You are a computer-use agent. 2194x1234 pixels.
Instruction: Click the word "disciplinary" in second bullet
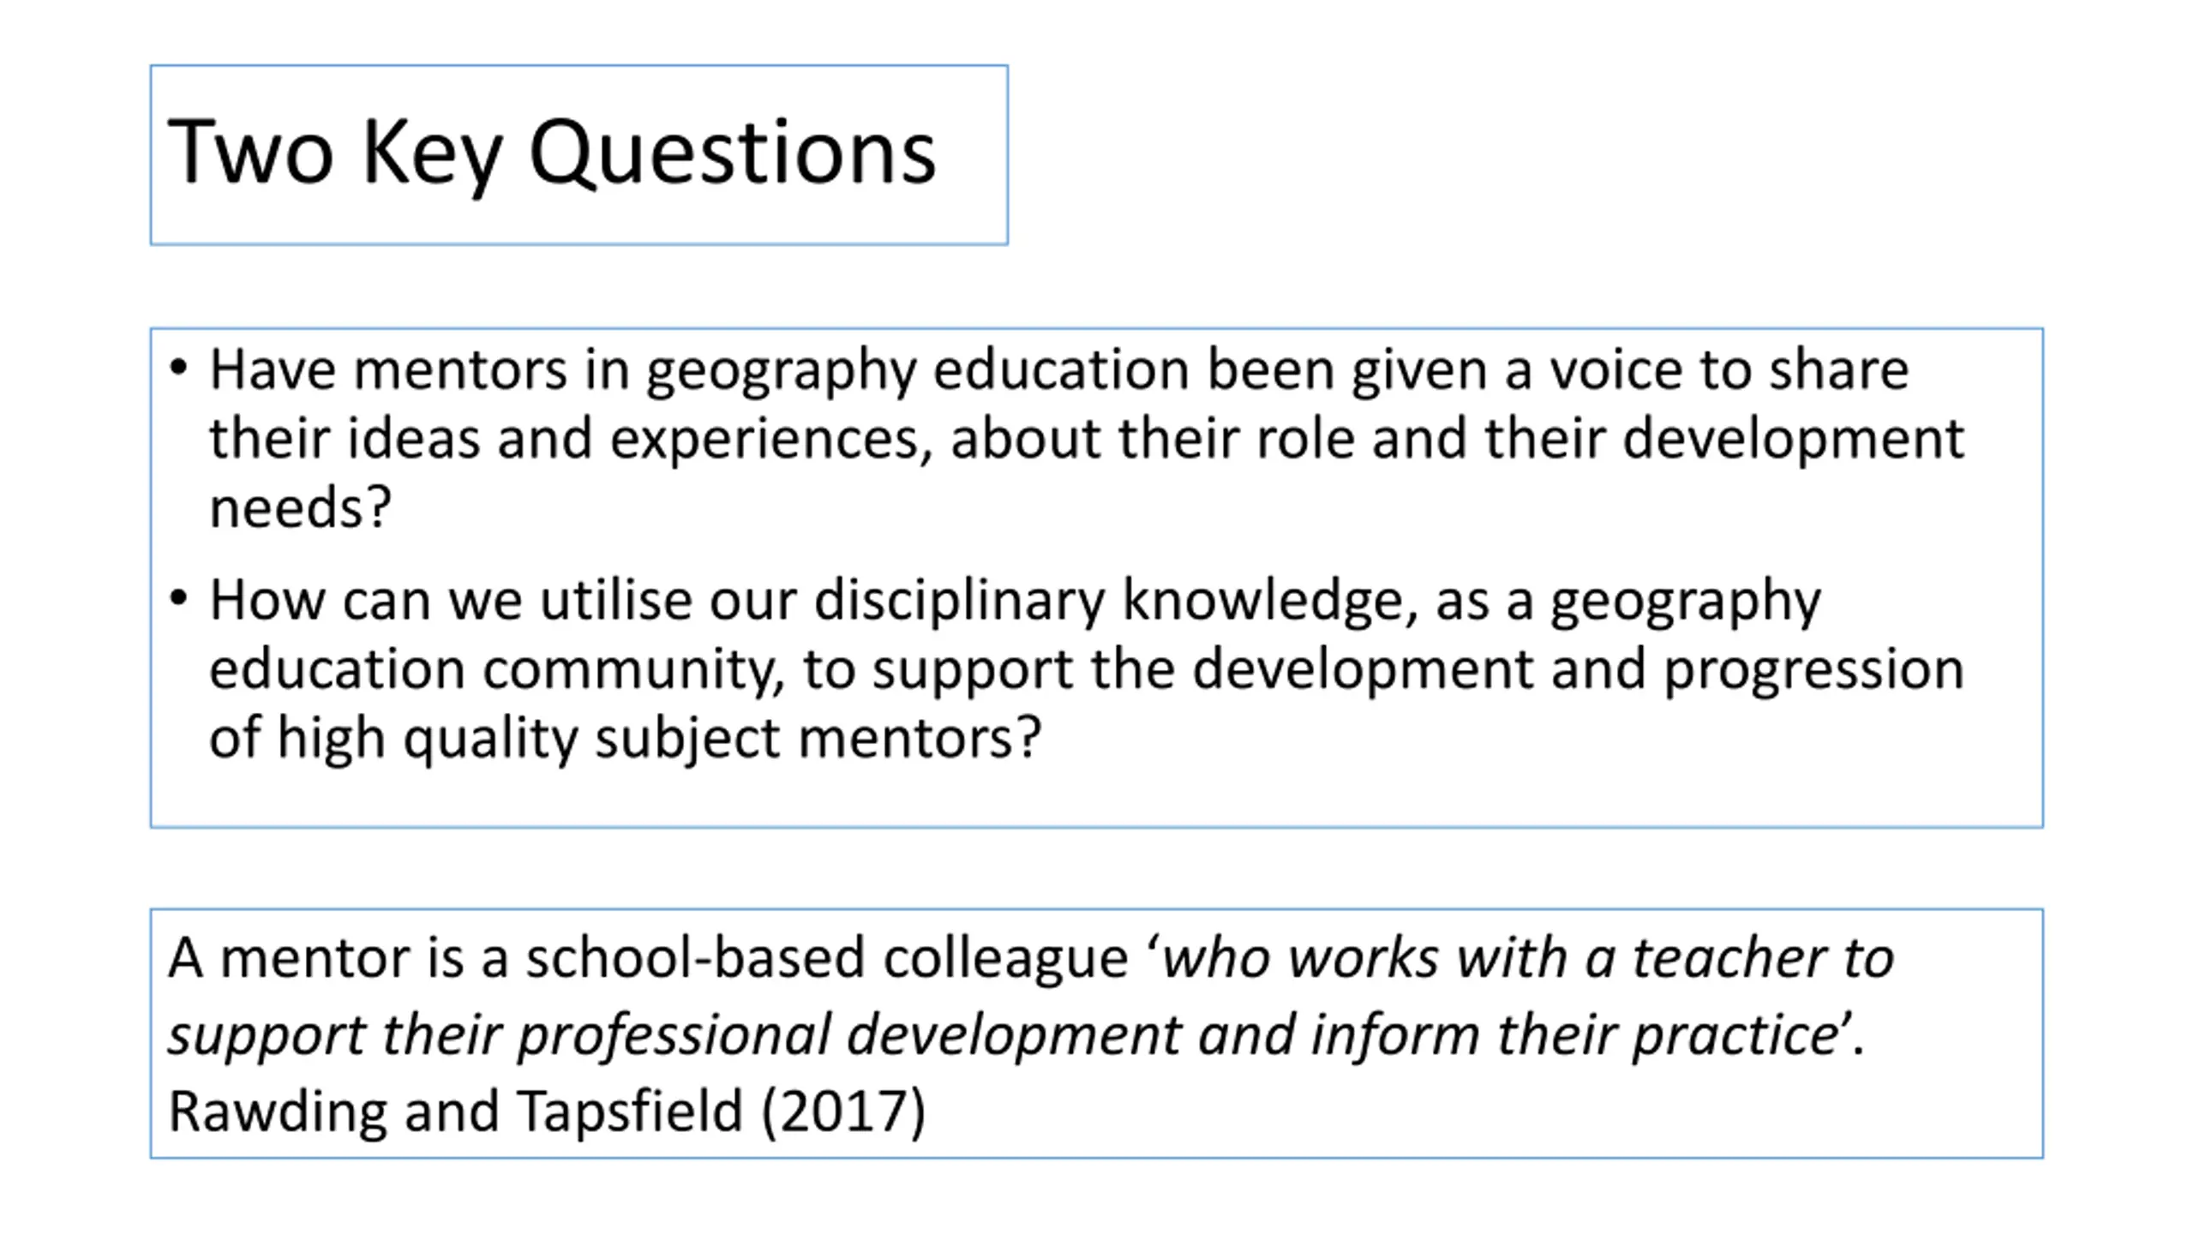coord(959,602)
